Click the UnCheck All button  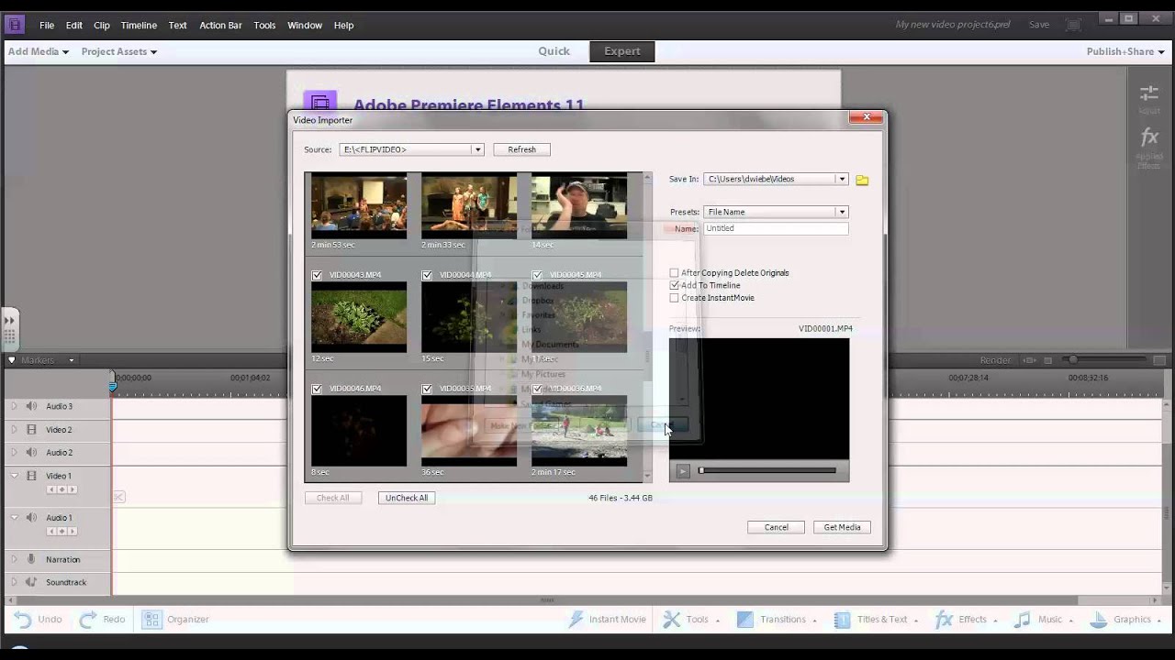(x=407, y=498)
